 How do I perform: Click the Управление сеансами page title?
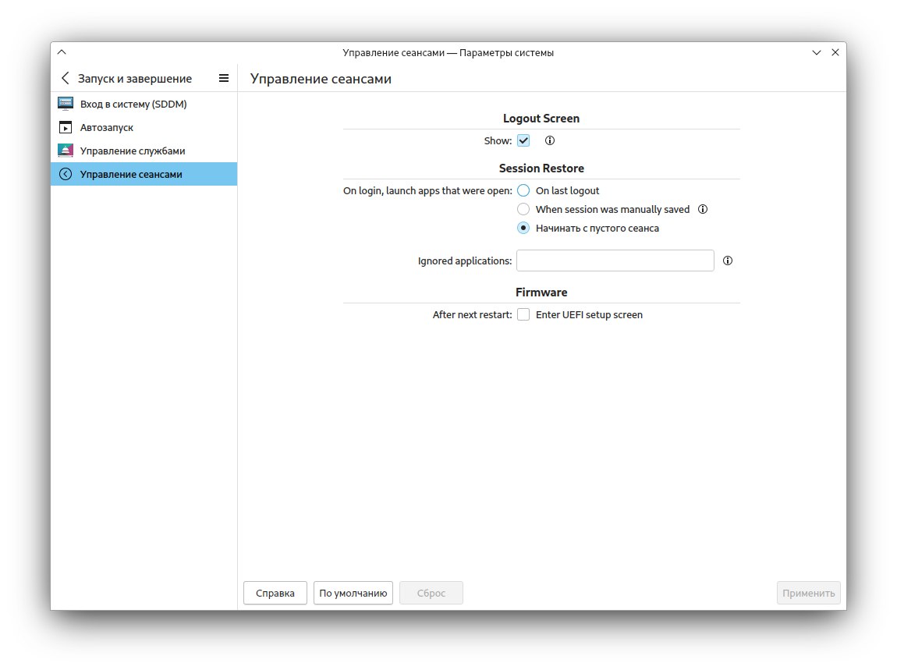[x=321, y=79]
